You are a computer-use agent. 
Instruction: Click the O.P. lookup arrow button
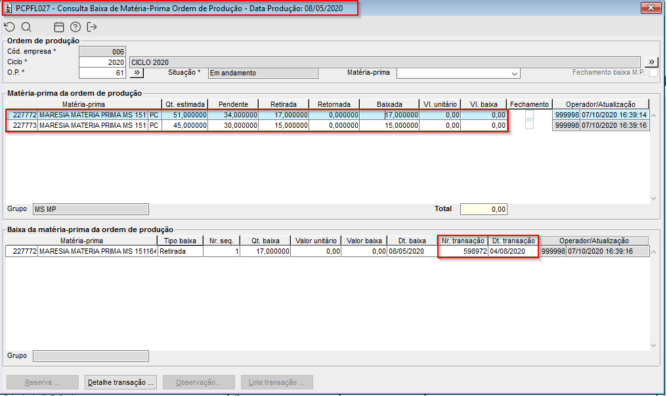click(137, 73)
